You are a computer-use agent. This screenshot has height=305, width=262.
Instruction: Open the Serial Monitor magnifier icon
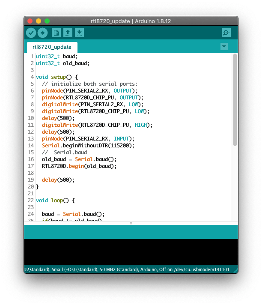[x=226, y=33]
